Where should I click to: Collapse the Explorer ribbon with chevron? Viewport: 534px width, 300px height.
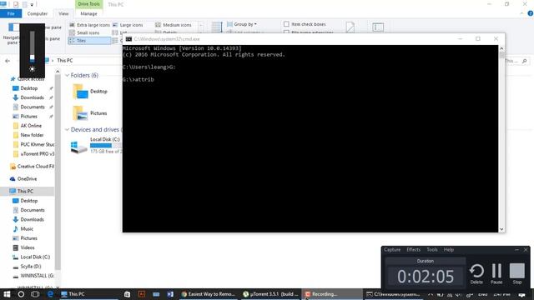pyautogui.click(x=521, y=13)
